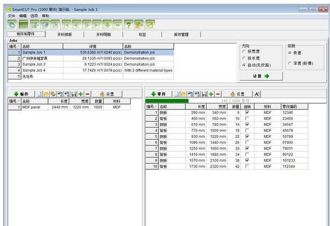Add a panel with the small green plus
This screenshot has width=330, height=226.
[81, 94]
